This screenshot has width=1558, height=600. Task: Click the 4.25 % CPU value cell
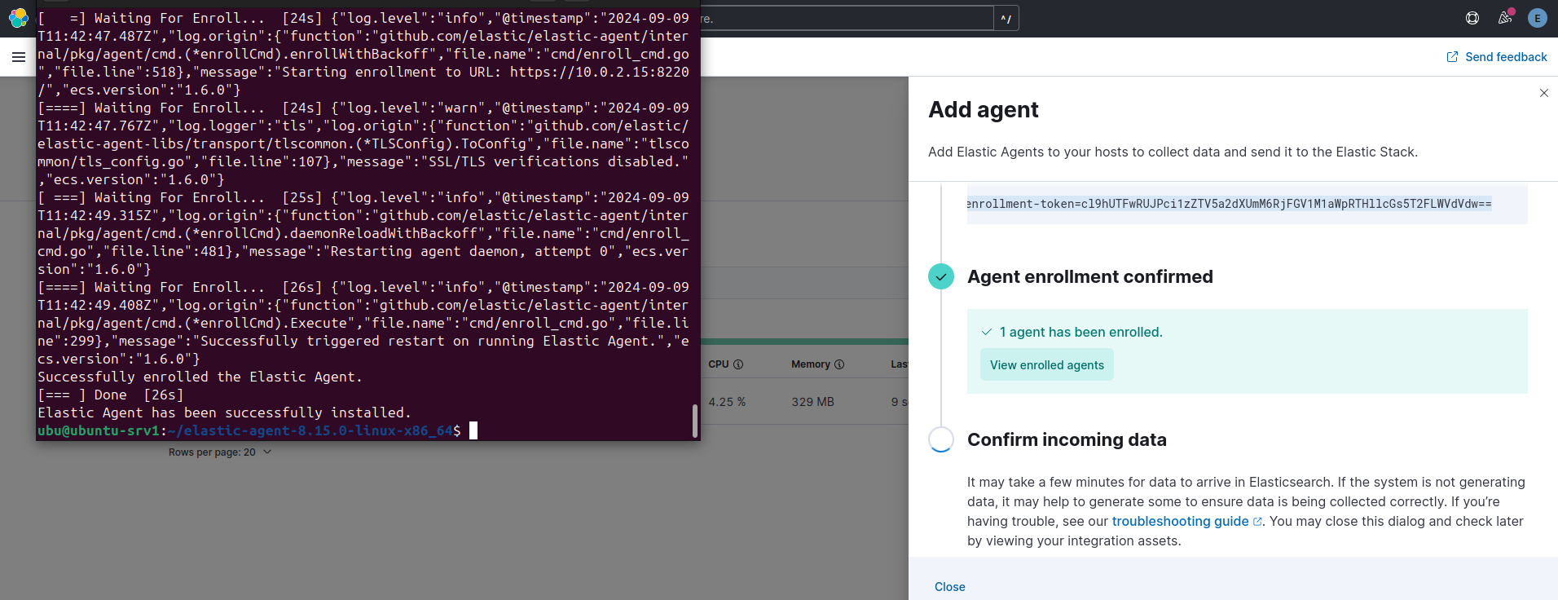point(727,402)
